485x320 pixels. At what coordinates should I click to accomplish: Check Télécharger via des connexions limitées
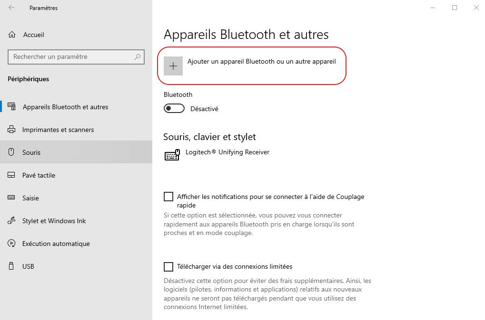pos(168,266)
